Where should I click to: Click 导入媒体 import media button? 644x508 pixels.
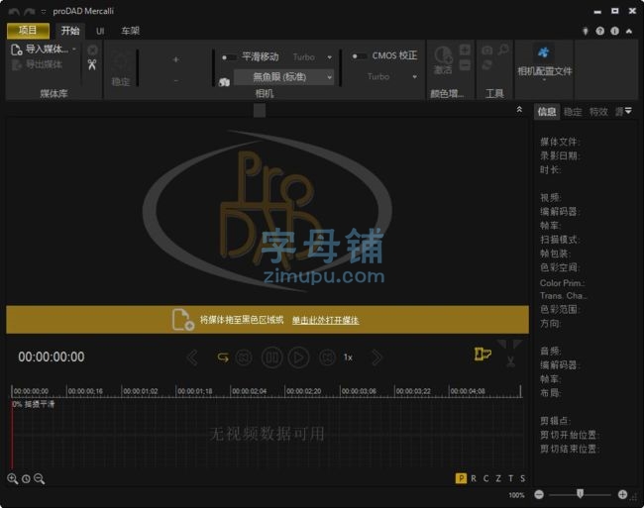(x=40, y=50)
